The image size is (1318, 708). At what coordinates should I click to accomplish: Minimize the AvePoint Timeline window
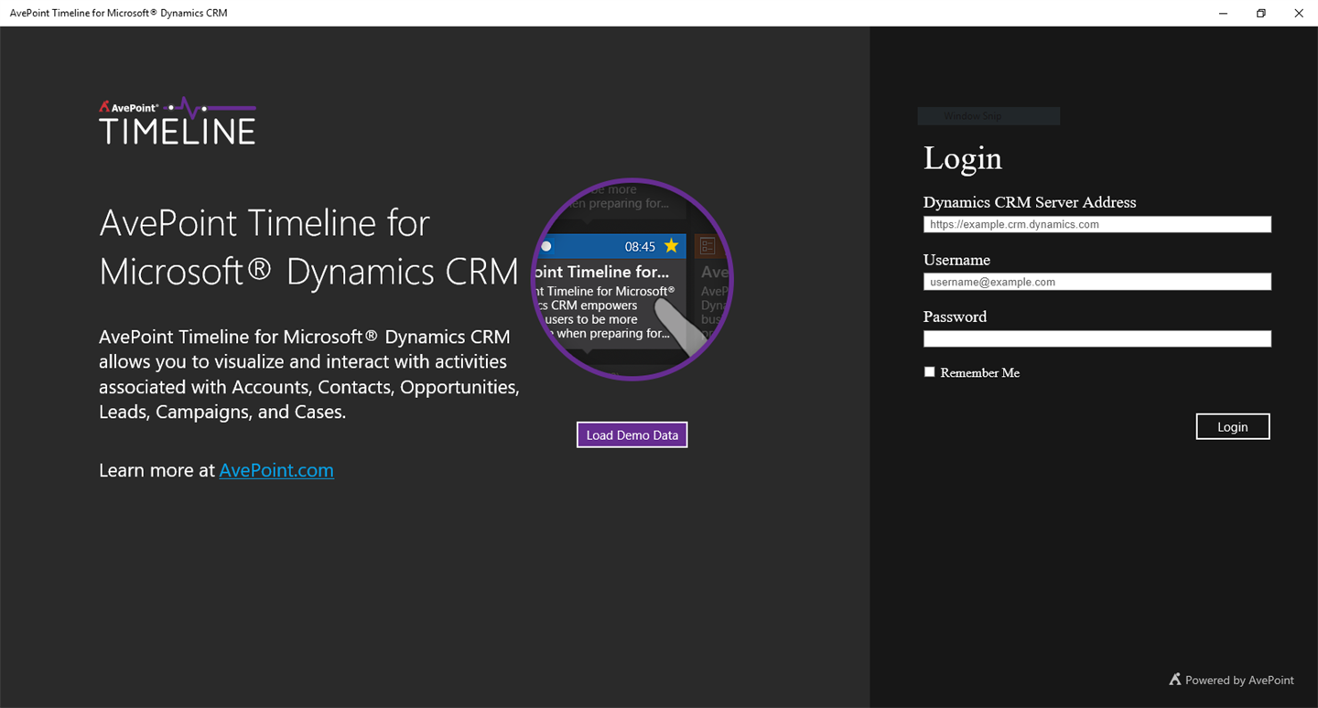tap(1224, 13)
